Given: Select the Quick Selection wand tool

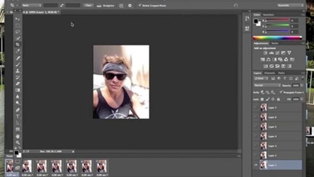Looking at the screenshot, I should (18, 38).
